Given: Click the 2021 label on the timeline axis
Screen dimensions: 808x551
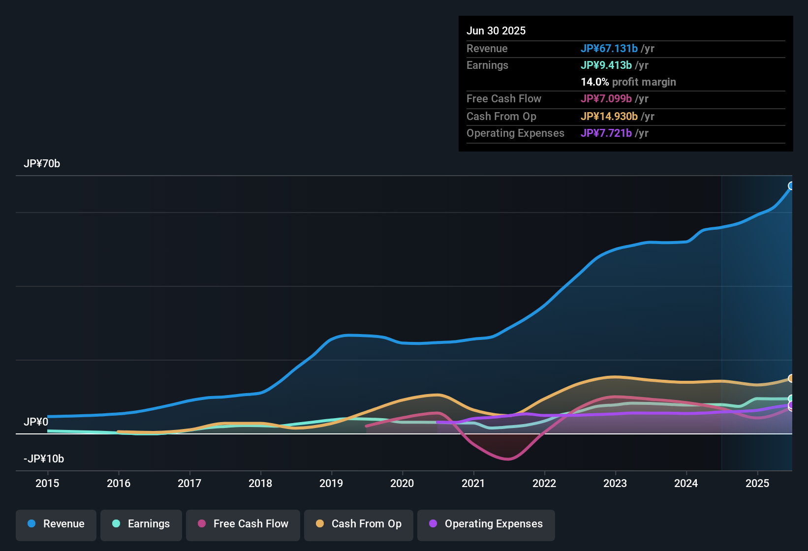Looking at the screenshot, I should pos(473,484).
